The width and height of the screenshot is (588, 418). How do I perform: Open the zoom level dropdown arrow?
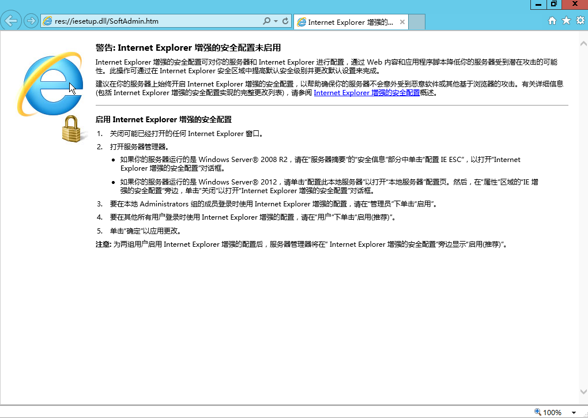click(574, 413)
